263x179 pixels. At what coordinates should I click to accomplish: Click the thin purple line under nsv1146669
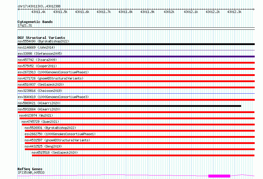(136, 50)
